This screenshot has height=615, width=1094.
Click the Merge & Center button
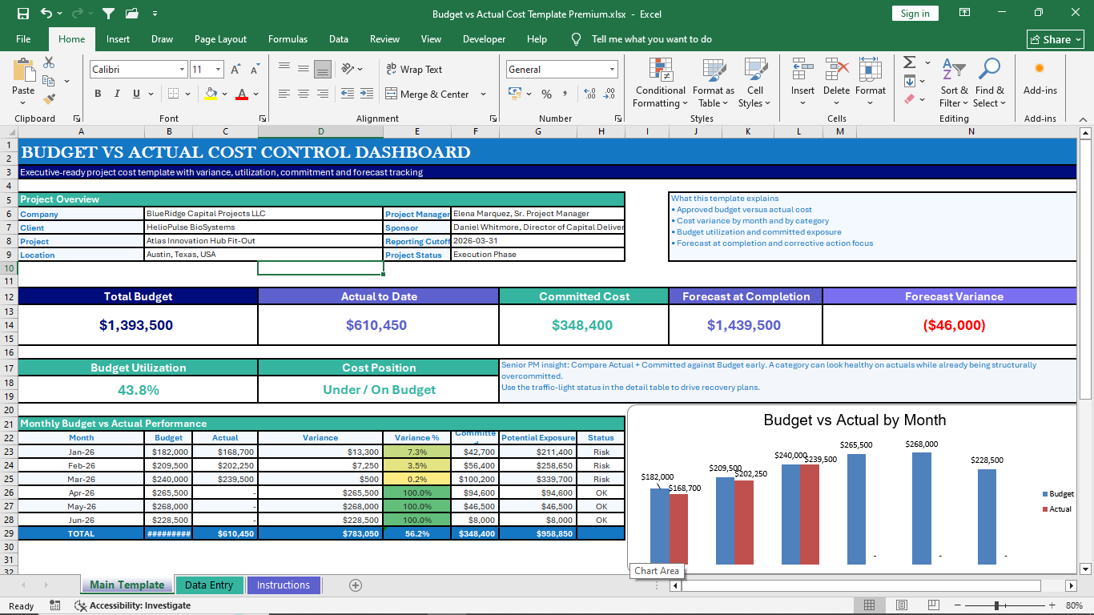click(427, 94)
